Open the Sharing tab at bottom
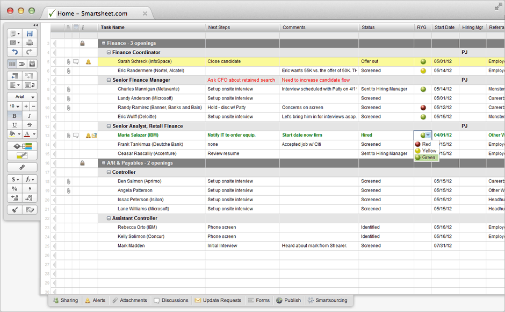505x312 pixels. [64, 300]
